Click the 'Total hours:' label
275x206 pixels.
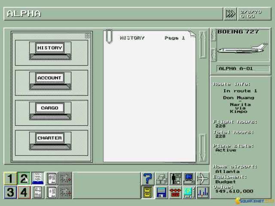[x=233, y=132]
